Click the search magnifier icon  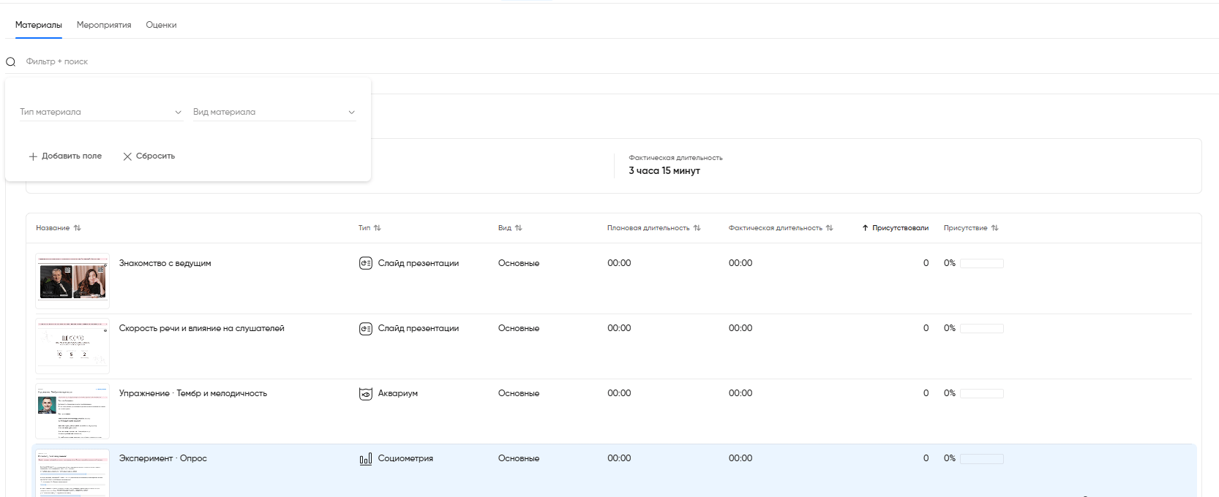(11, 62)
